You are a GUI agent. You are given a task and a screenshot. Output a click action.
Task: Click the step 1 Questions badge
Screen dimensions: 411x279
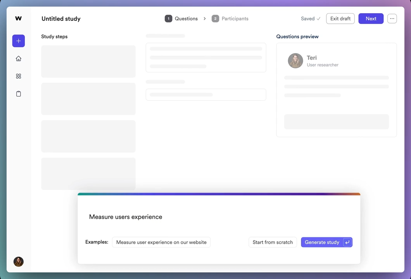click(x=168, y=18)
